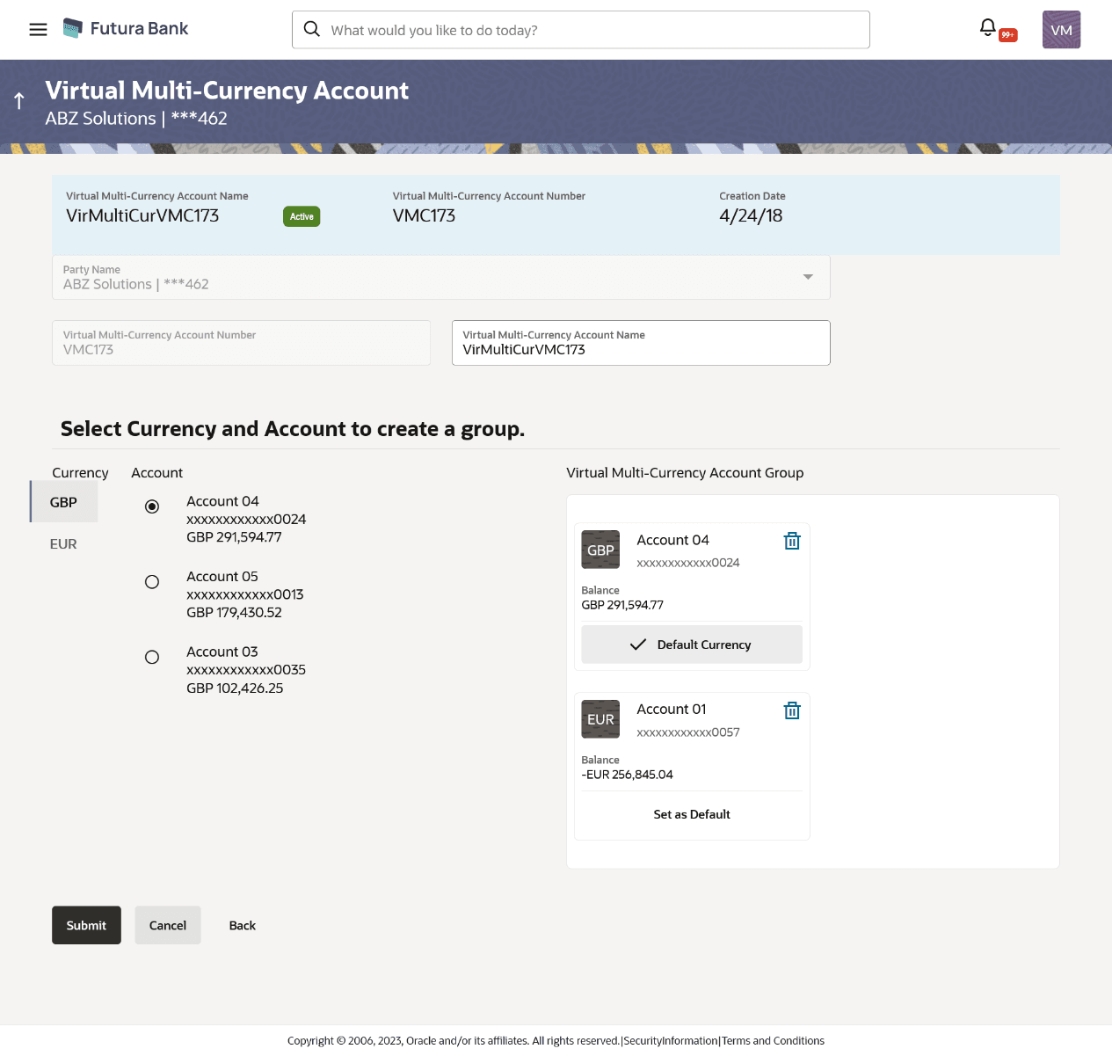The image size is (1112, 1056).
Task: Navigate back using the up arrow icon
Action: tap(18, 99)
